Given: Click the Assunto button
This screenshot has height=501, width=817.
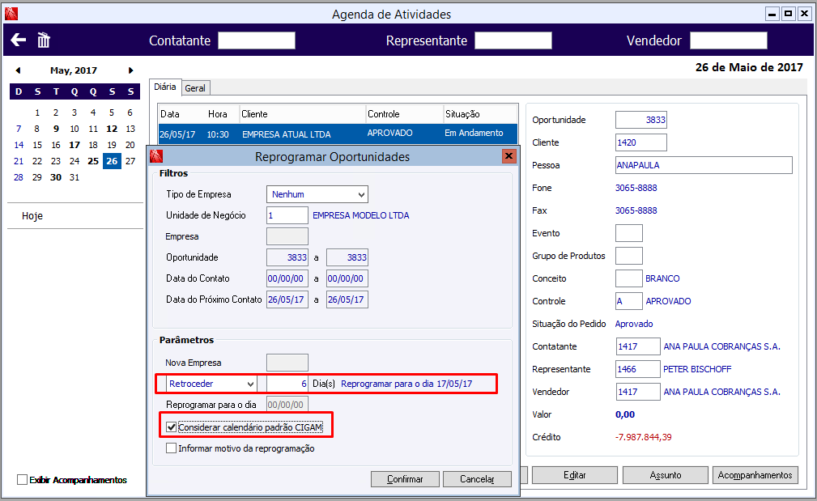Looking at the screenshot, I should (666, 475).
